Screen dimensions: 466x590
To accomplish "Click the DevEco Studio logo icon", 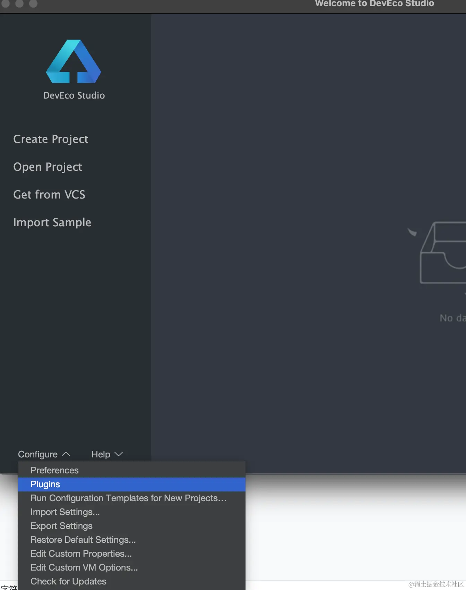I will pyautogui.click(x=74, y=61).
